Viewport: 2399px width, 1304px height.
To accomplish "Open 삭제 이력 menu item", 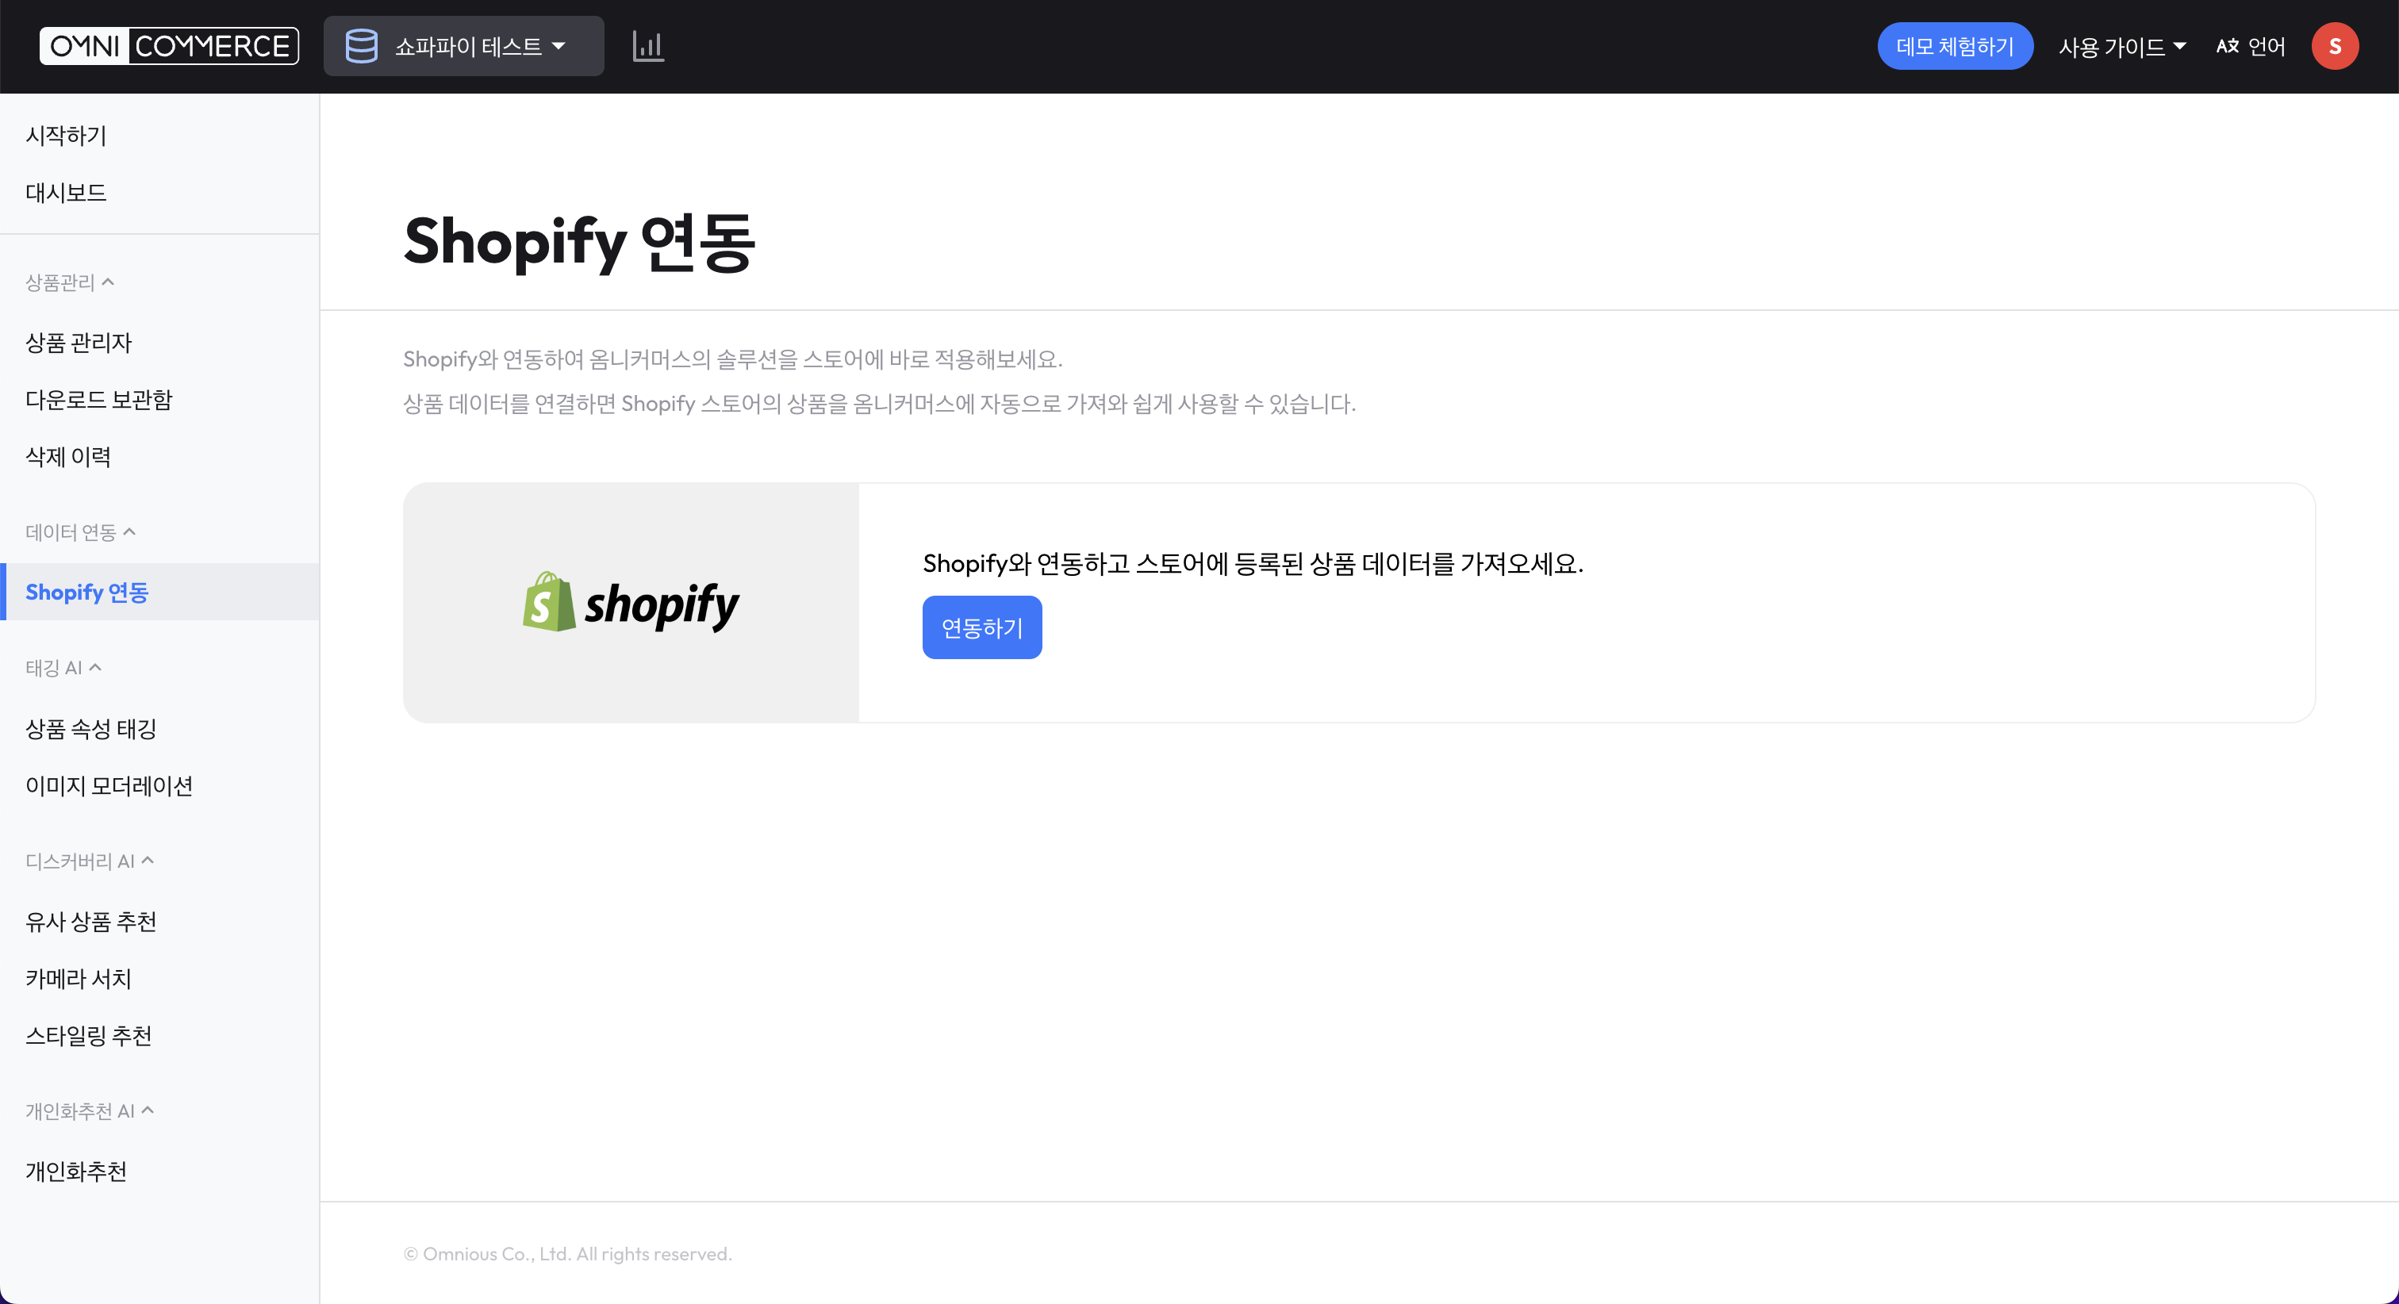I will (x=68, y=456).
